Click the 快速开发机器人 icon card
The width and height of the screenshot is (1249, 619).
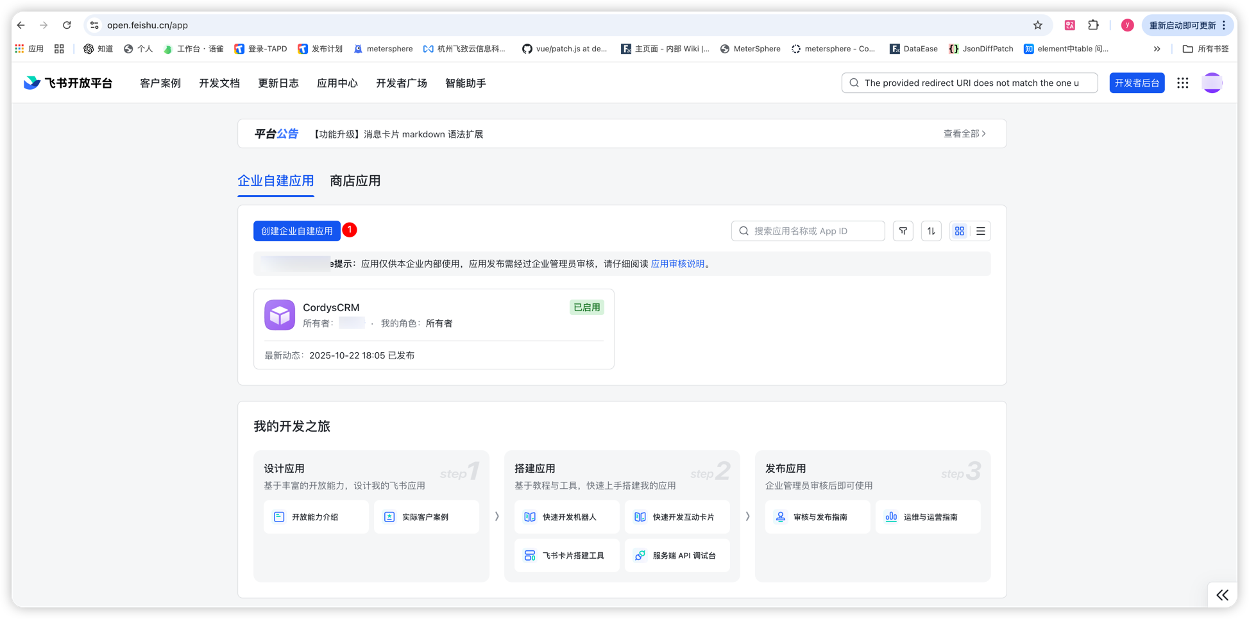[x=529, y=516]
